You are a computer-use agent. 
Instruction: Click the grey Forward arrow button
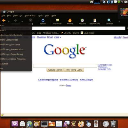(15, 20)
